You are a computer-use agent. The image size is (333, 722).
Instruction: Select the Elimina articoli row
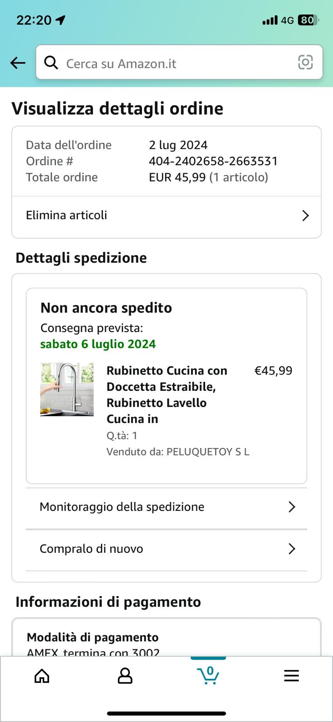166,216
